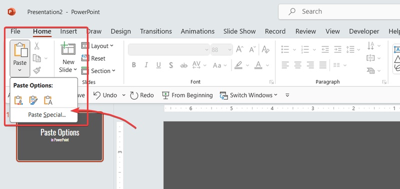Image resolution: width=400 pixels, height=189 pixels.
Task: Start slideshow From Beginning
Action: [187, 95]
